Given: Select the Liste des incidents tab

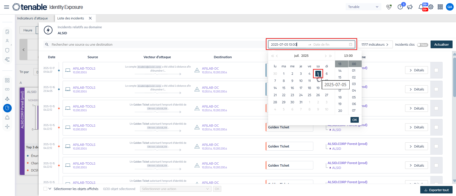Looking at the screenshot, I should click(70, 18).
